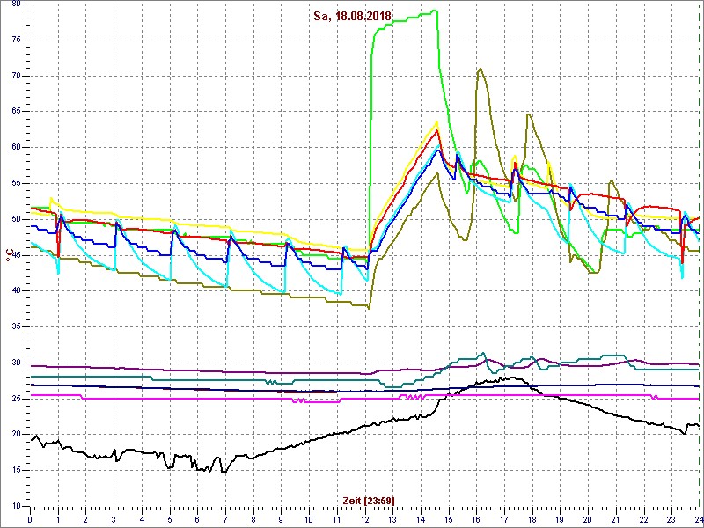
Task: Select the y-axis value label "75"
Action: pyautogui.click(x=16, y=40)
